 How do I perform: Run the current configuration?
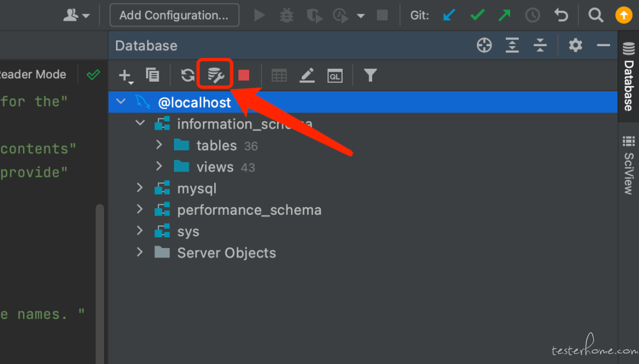[x=259, y=15]
